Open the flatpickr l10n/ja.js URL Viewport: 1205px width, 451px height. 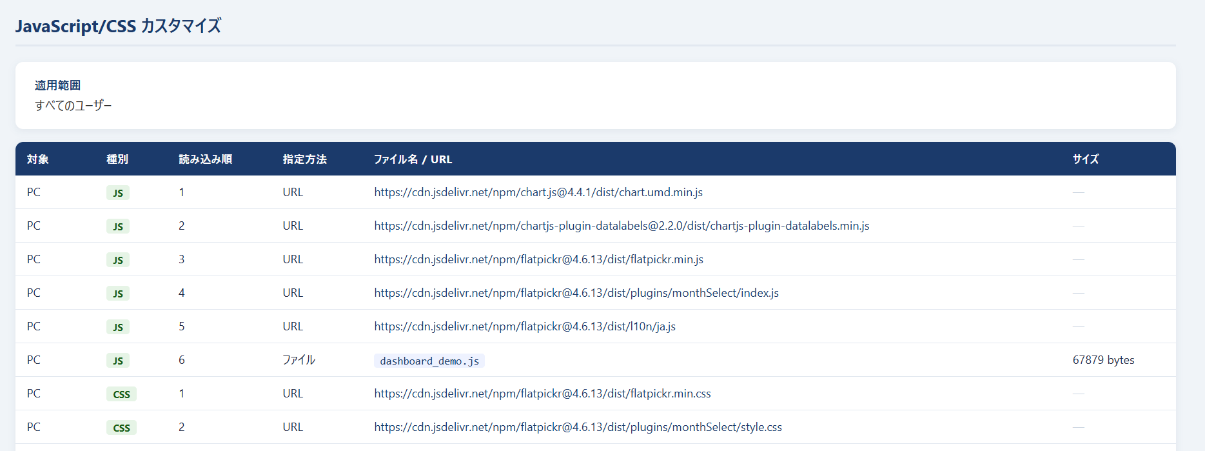[x=525, y=326]
